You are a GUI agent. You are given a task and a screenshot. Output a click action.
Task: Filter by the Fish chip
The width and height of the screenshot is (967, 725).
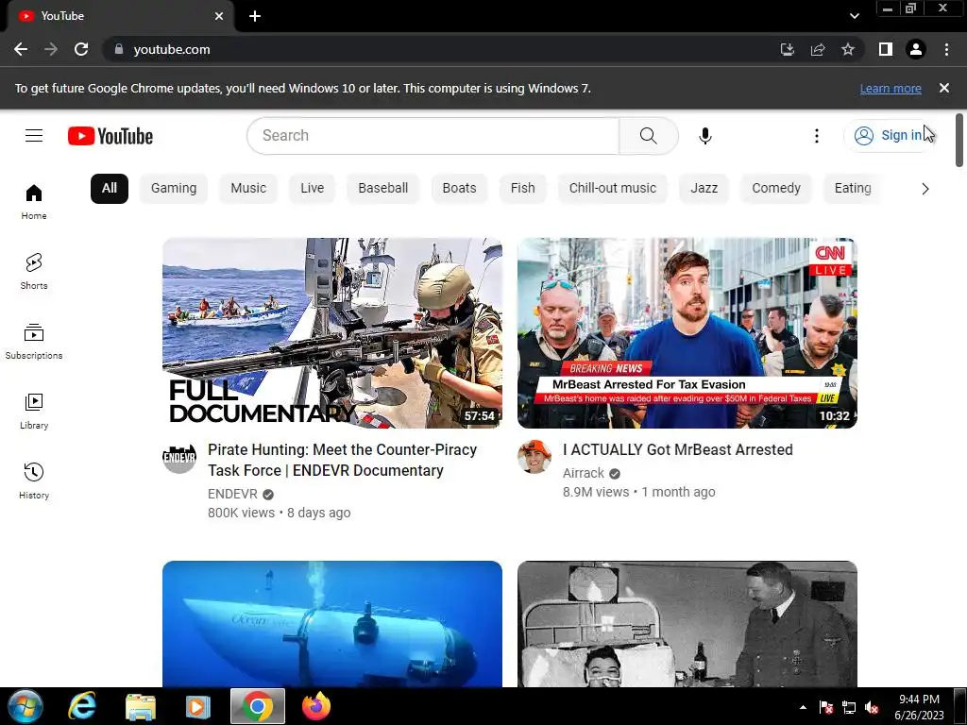coord(523,189)
